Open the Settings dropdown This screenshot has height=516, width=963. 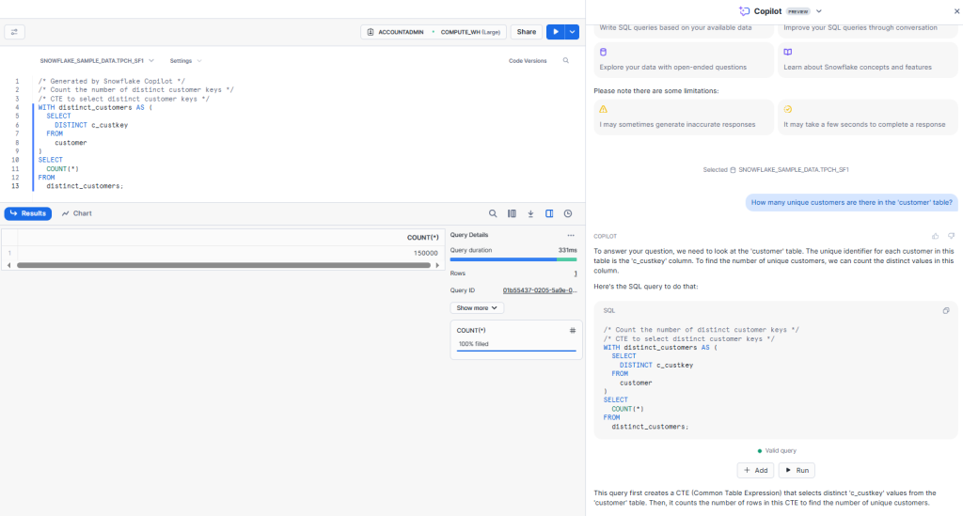(184, 60)
